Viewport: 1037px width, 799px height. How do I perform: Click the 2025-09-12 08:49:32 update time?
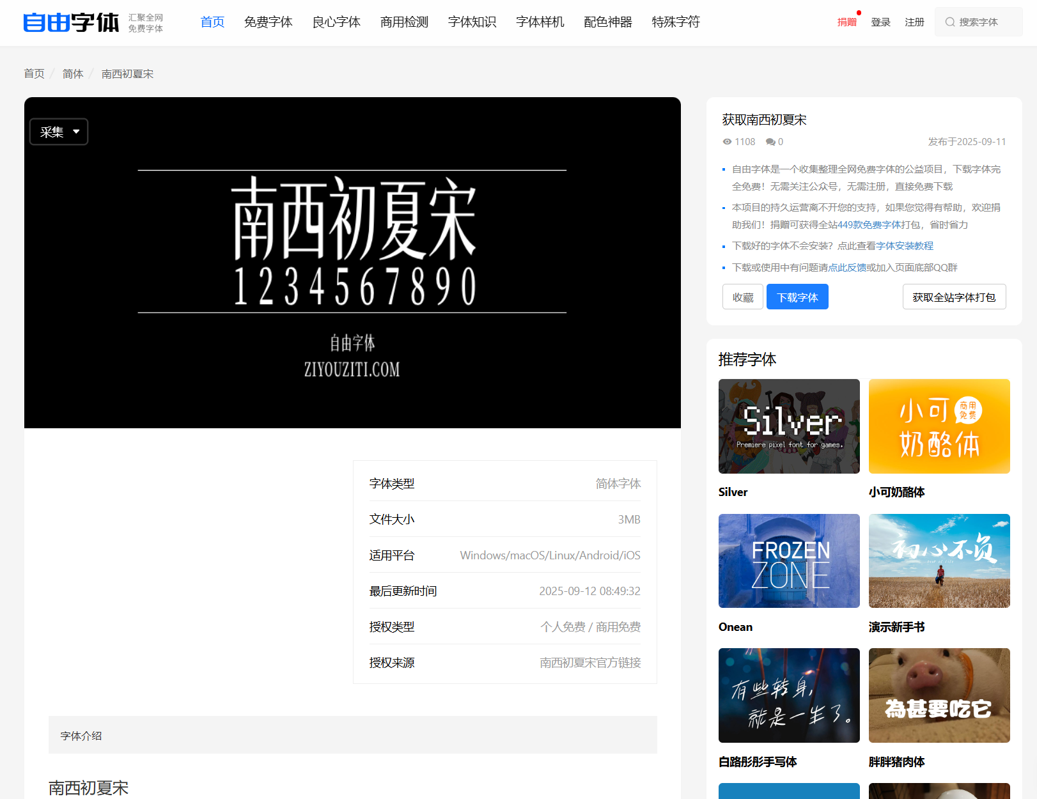coord(589,591)
